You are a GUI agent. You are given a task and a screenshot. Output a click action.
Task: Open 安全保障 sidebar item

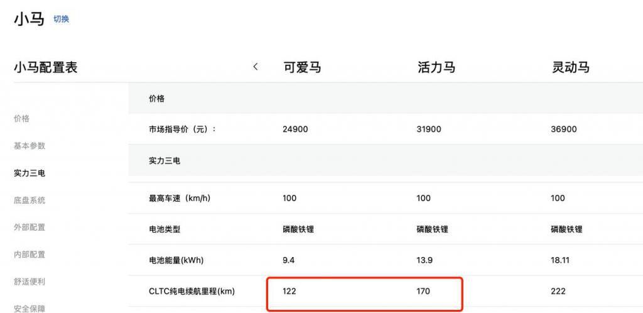[x=30, y=309]
